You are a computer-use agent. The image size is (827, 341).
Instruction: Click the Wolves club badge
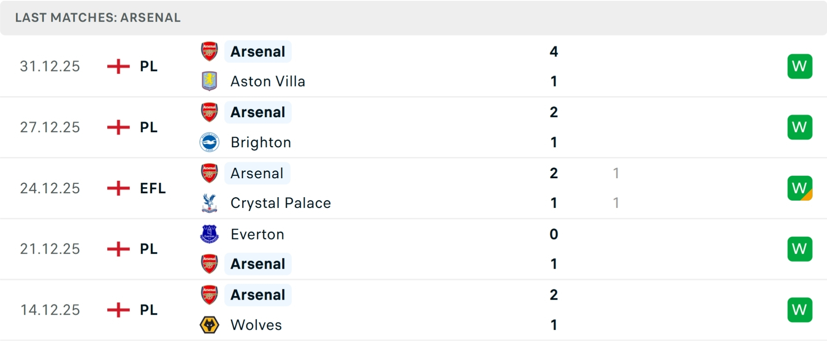209,325
